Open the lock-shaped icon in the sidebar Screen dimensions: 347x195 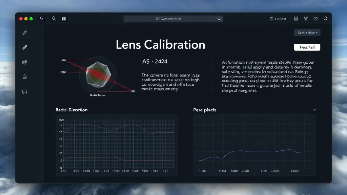(x=24, y=77)
